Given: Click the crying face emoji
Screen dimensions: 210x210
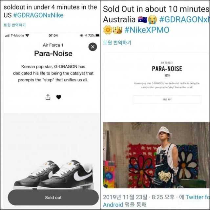Looking at the screenshot, I should (x=152, y=20).
